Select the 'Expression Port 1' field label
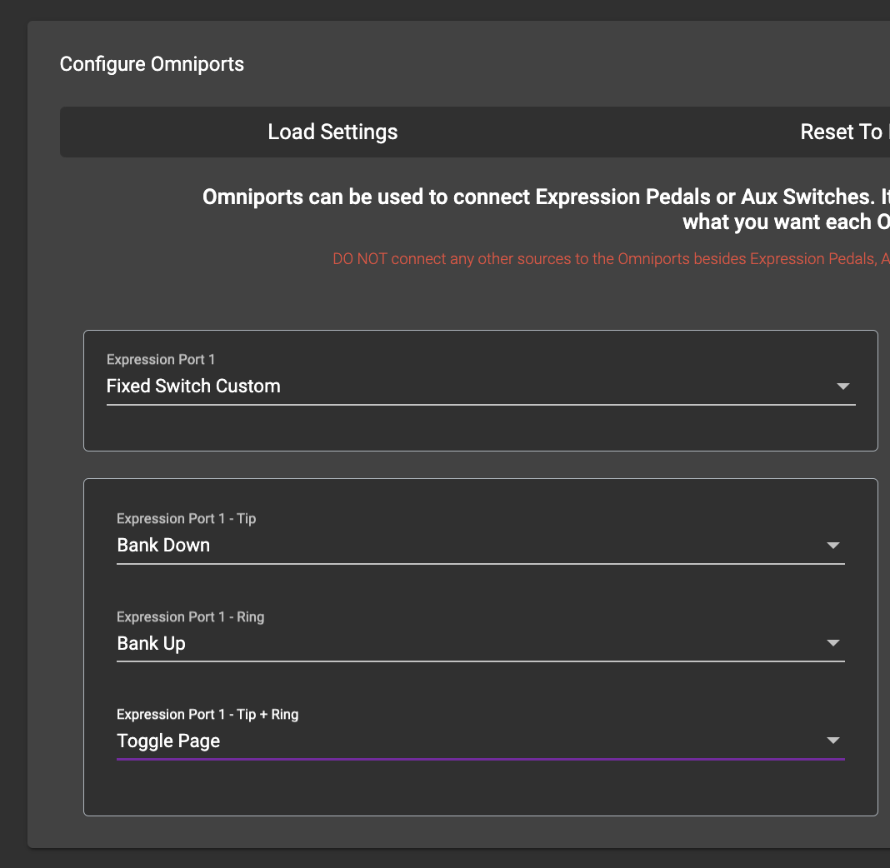Viewport: 890px width, 868px height. [161, 360]
